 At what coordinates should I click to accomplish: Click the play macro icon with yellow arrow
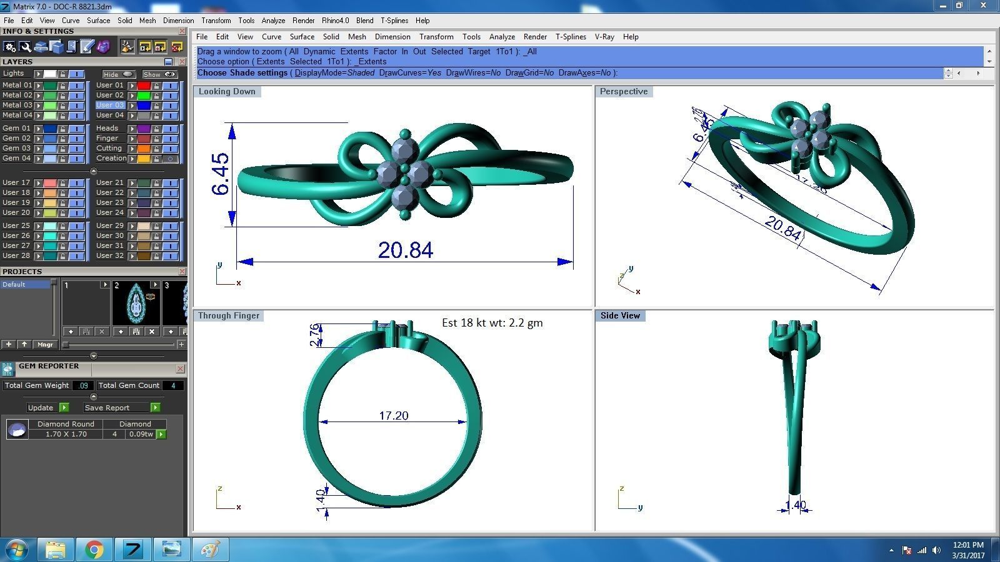click(145, 47)
